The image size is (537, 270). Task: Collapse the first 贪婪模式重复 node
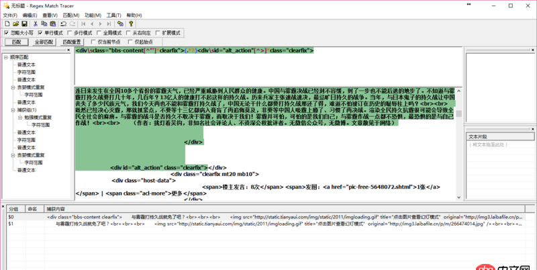click(13, 87)
